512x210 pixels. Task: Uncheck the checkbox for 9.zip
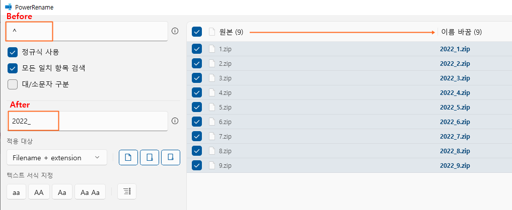click(197, 165)
